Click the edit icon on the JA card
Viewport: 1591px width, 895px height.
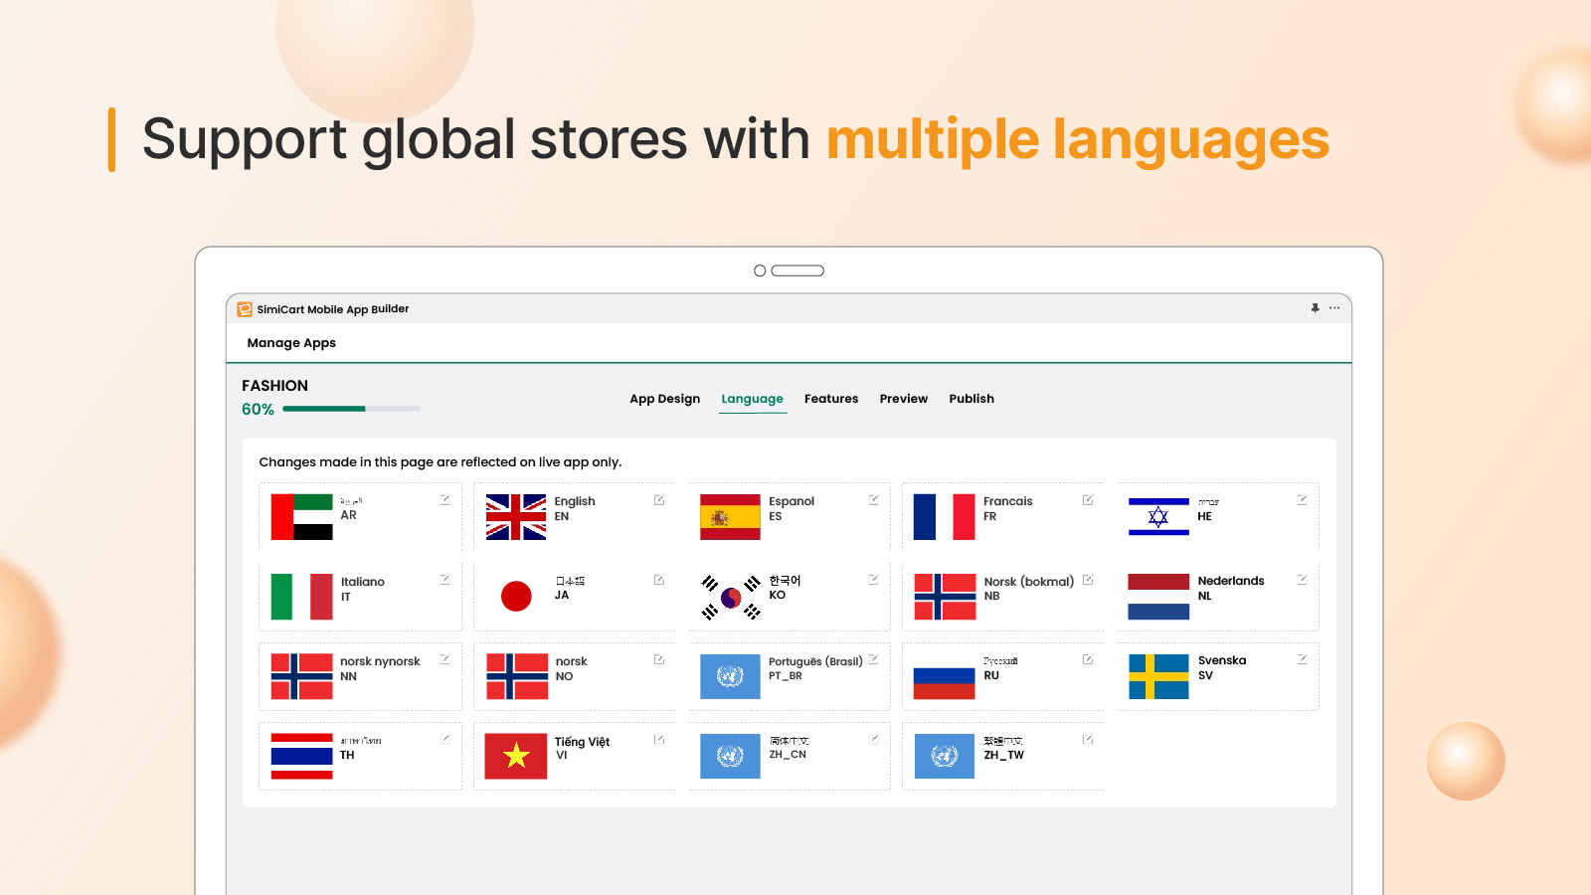coord(659,580)
